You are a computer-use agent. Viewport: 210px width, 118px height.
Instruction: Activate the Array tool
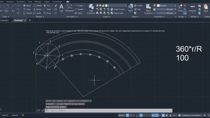tap(47, 13)
